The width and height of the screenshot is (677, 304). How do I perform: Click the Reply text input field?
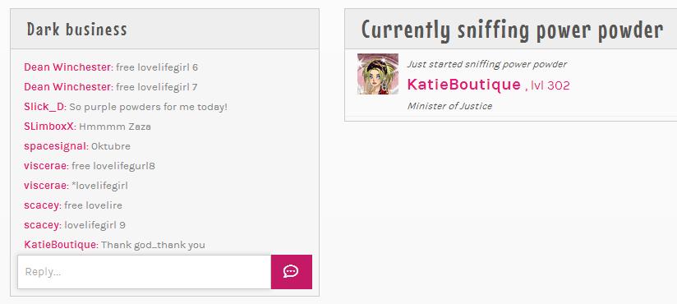pos(145,272)
